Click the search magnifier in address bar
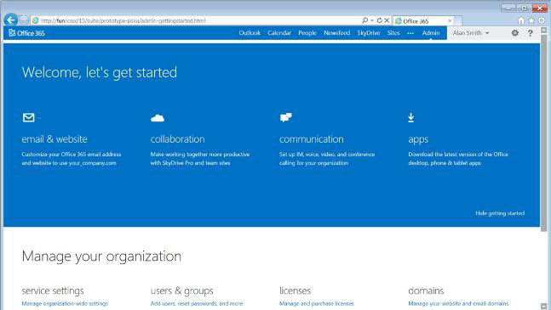 coord(365,20)
